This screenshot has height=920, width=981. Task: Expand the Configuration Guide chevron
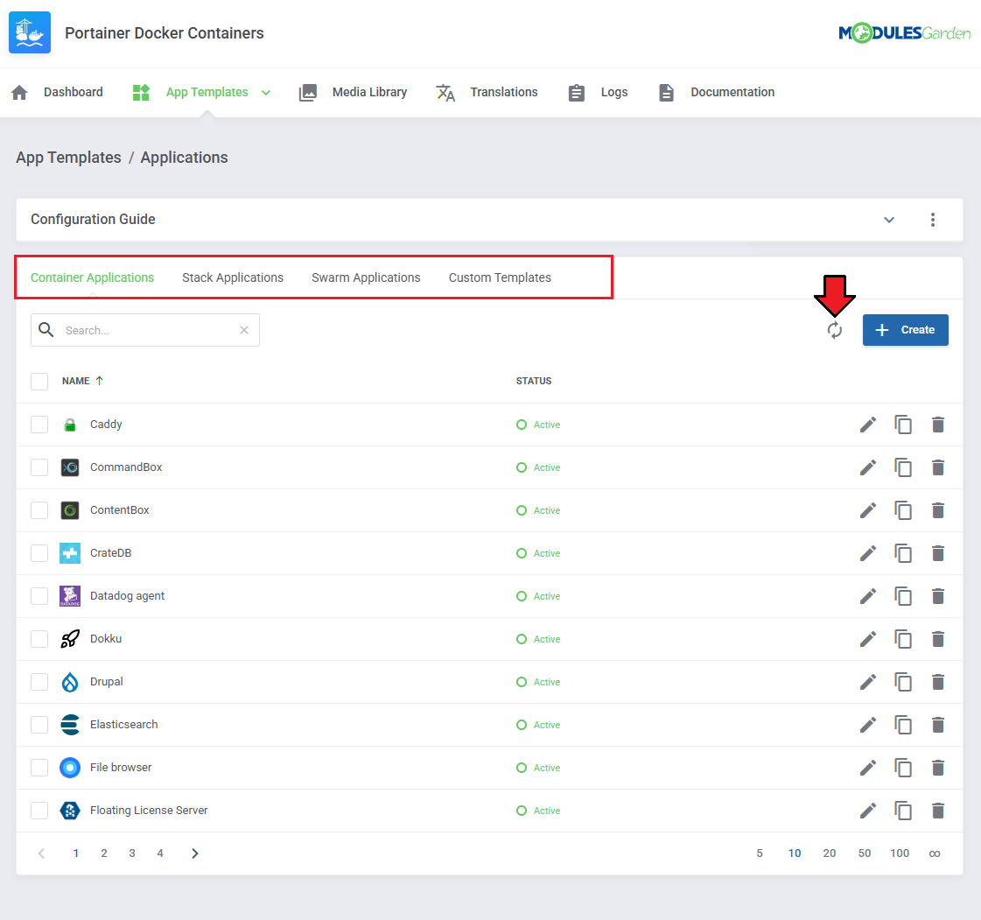point(888,220)
